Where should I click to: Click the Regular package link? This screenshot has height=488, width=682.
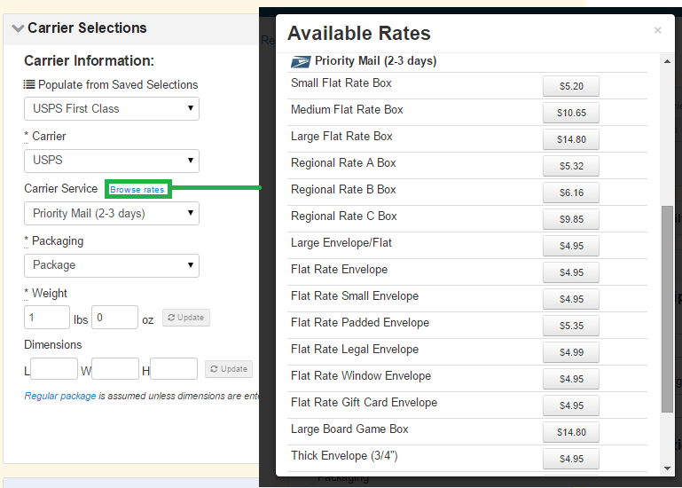point(60,397)
